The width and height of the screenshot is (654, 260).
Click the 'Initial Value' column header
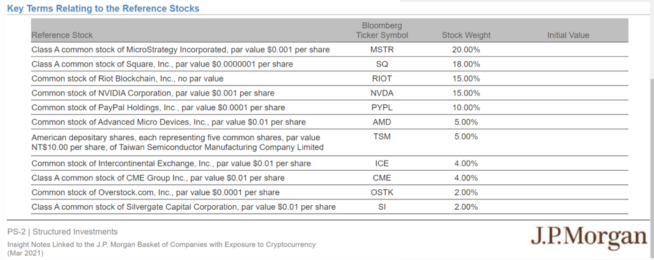pyautogui.click(x=568, y=35)
